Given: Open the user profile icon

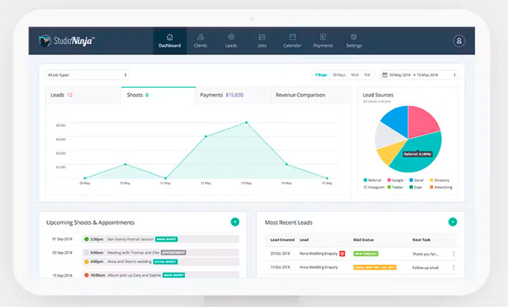Looking at the screenshot, I should pos(458,41).
